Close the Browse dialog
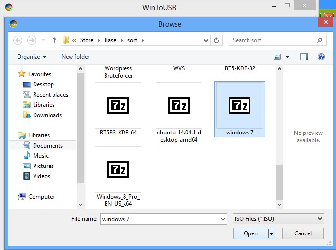Viewport: 336px width, 250px height. pyautogui.click(x=325, y=22)
